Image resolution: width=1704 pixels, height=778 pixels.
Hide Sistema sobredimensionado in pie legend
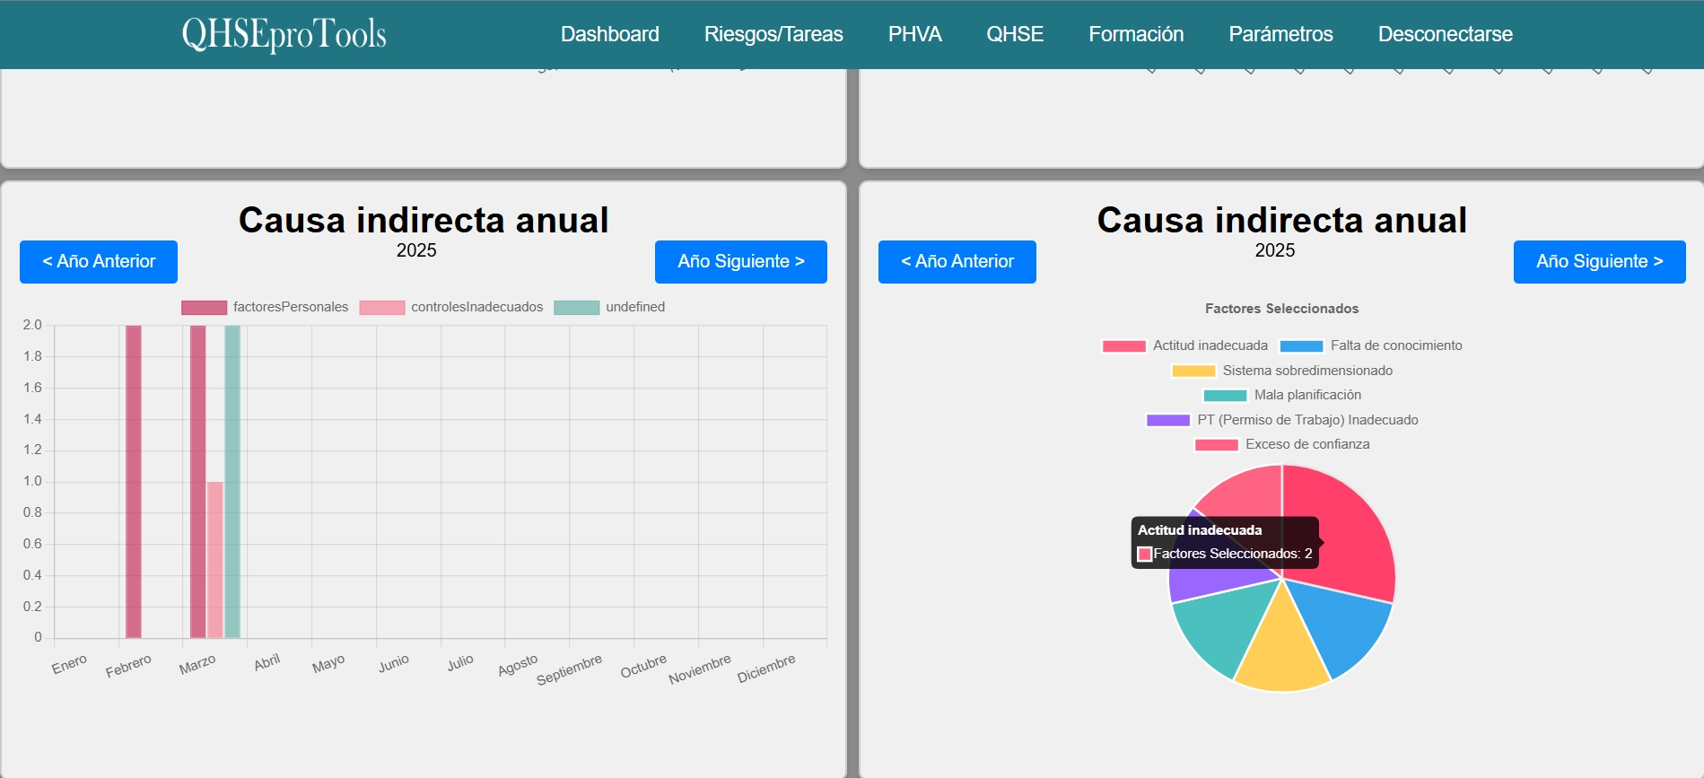1282,371
